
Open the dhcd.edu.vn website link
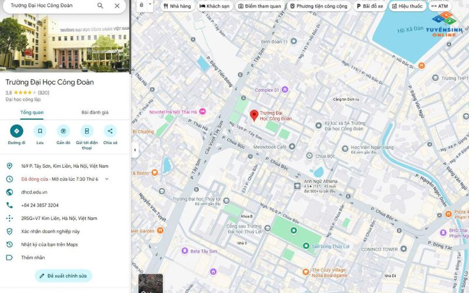34,192
